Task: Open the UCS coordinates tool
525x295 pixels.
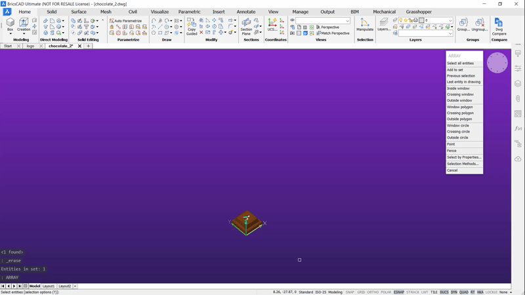Action: 272,25
